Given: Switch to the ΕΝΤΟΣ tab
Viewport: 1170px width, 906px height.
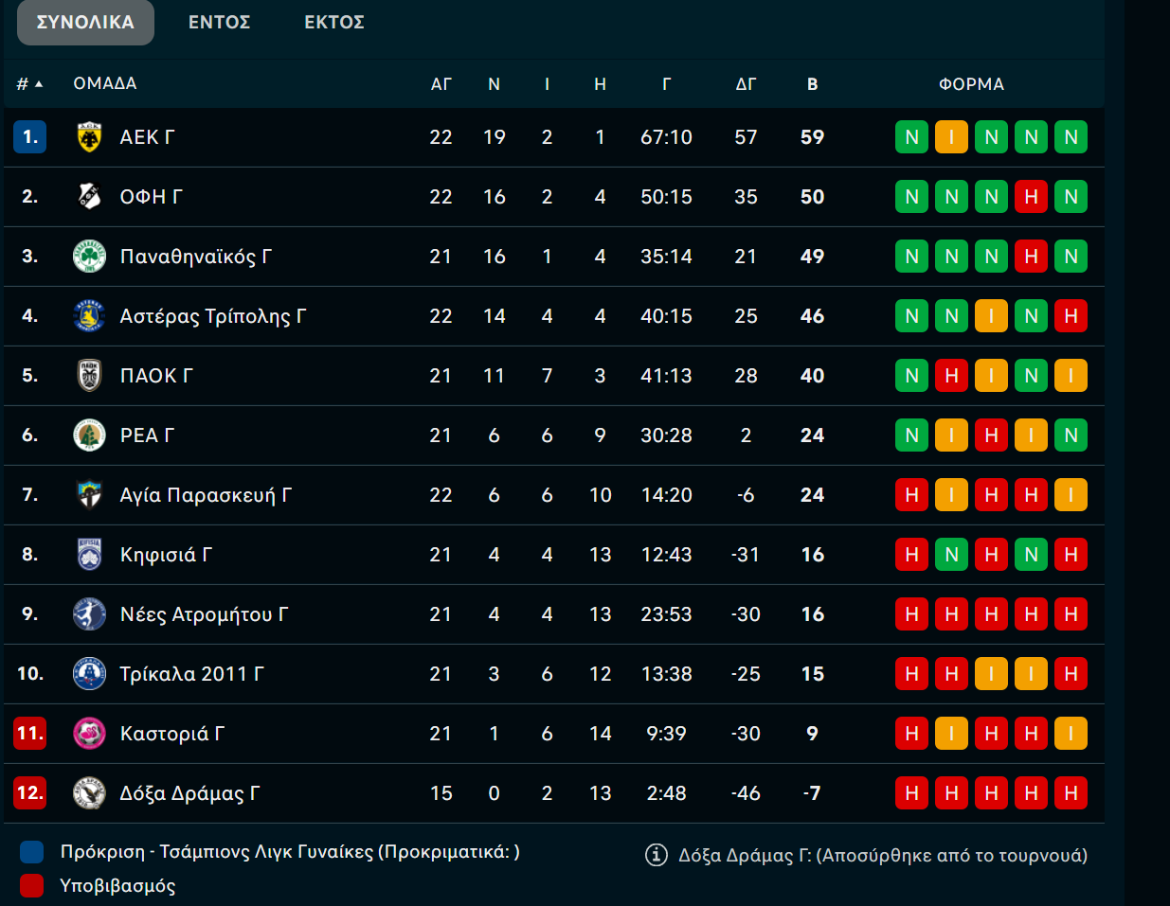Looking at the screenshot, I should click(x=219, y=22).
